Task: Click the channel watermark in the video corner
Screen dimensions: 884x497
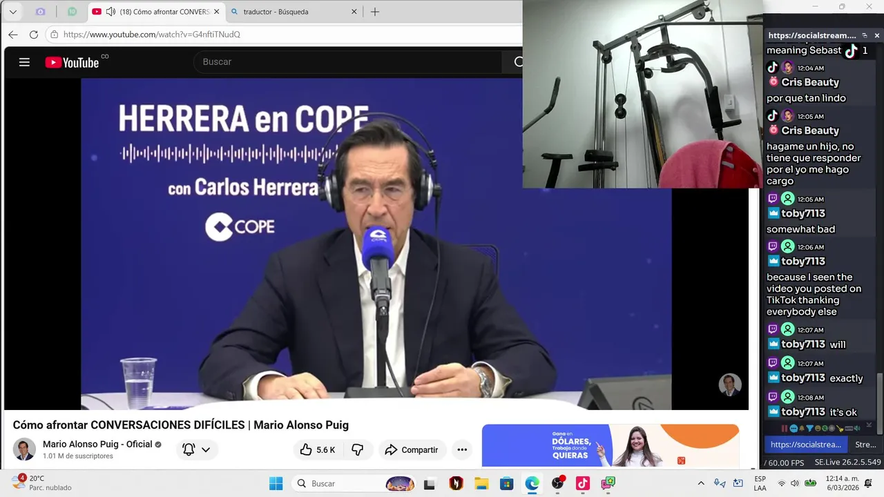Action: 730,384
